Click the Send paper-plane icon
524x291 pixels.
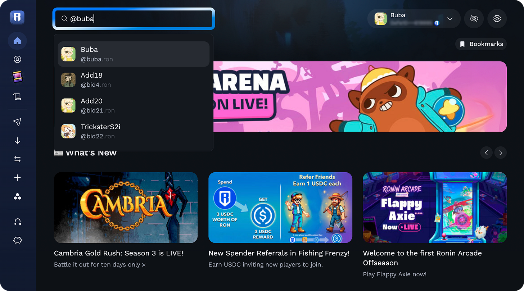coord(17,122)
